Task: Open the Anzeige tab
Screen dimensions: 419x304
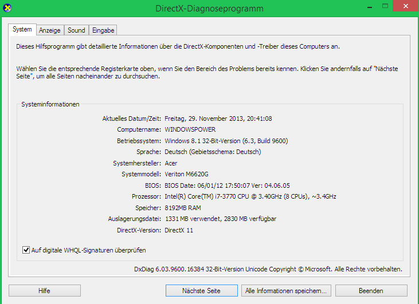Action: [x=50, y=30]
